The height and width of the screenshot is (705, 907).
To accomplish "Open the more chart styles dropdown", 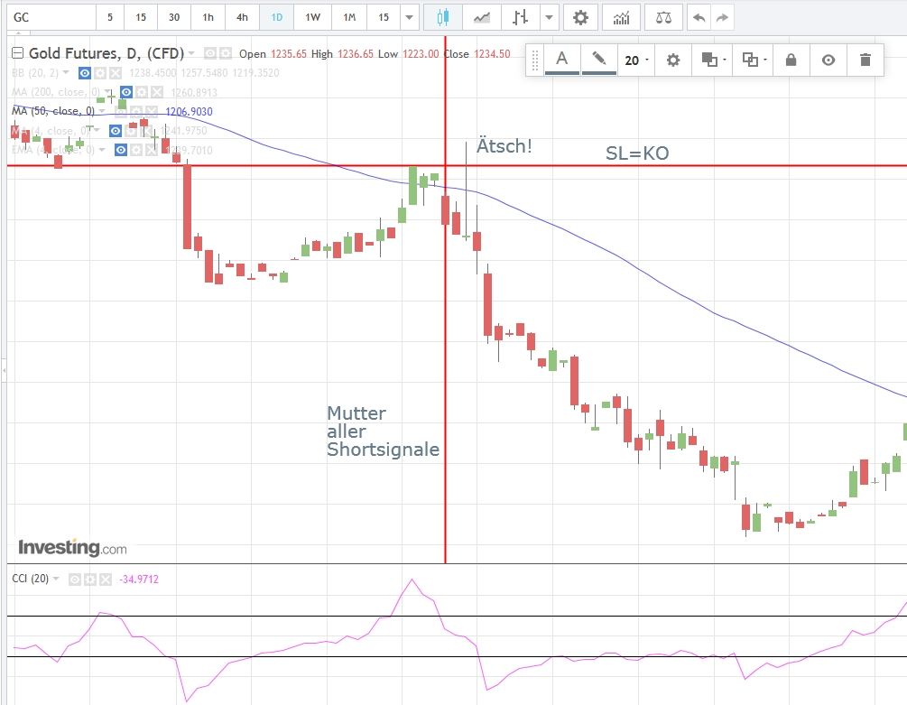I will pyautogui.click(x=549, y=17).
